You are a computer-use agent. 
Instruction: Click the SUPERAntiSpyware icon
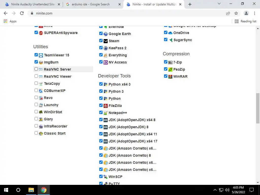[x=41, y=33]
